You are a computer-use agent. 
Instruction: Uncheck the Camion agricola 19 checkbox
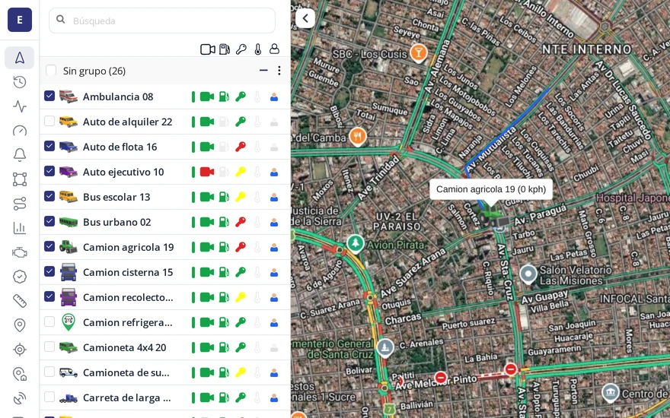49,246
